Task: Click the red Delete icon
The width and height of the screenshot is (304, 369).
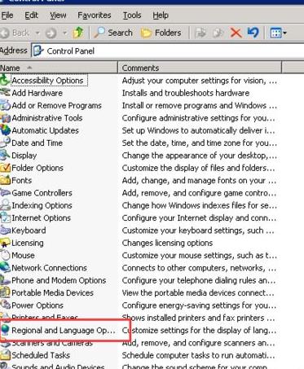Action: [236, 33]
